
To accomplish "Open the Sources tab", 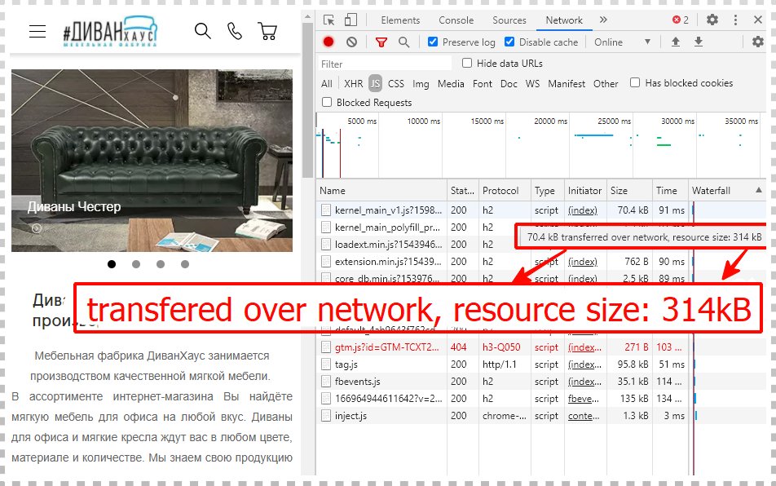I will click(x=509, y=20).
